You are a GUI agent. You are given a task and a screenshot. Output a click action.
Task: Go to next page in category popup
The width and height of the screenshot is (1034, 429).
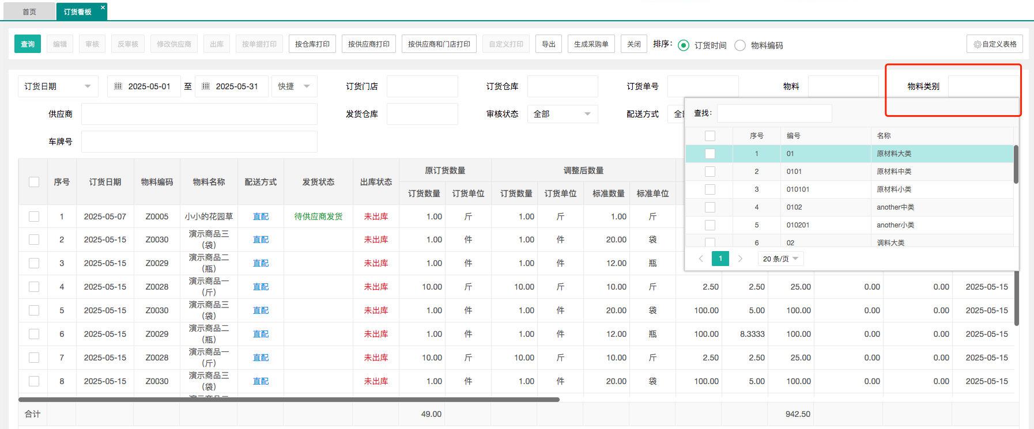(740, 259)
